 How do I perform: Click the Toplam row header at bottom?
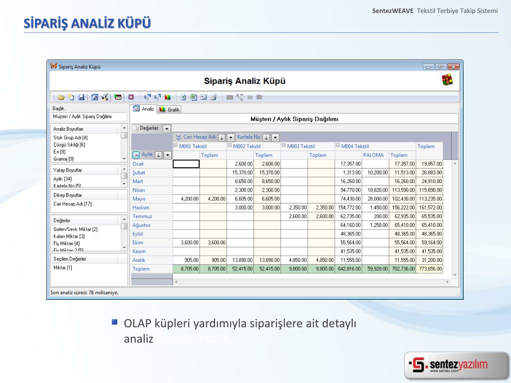pos(152,269)
